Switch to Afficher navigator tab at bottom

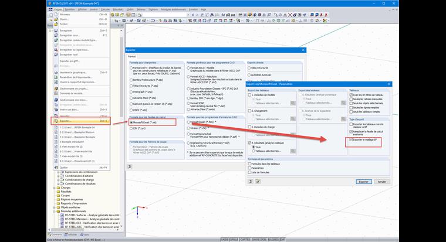tap(71, 234)
